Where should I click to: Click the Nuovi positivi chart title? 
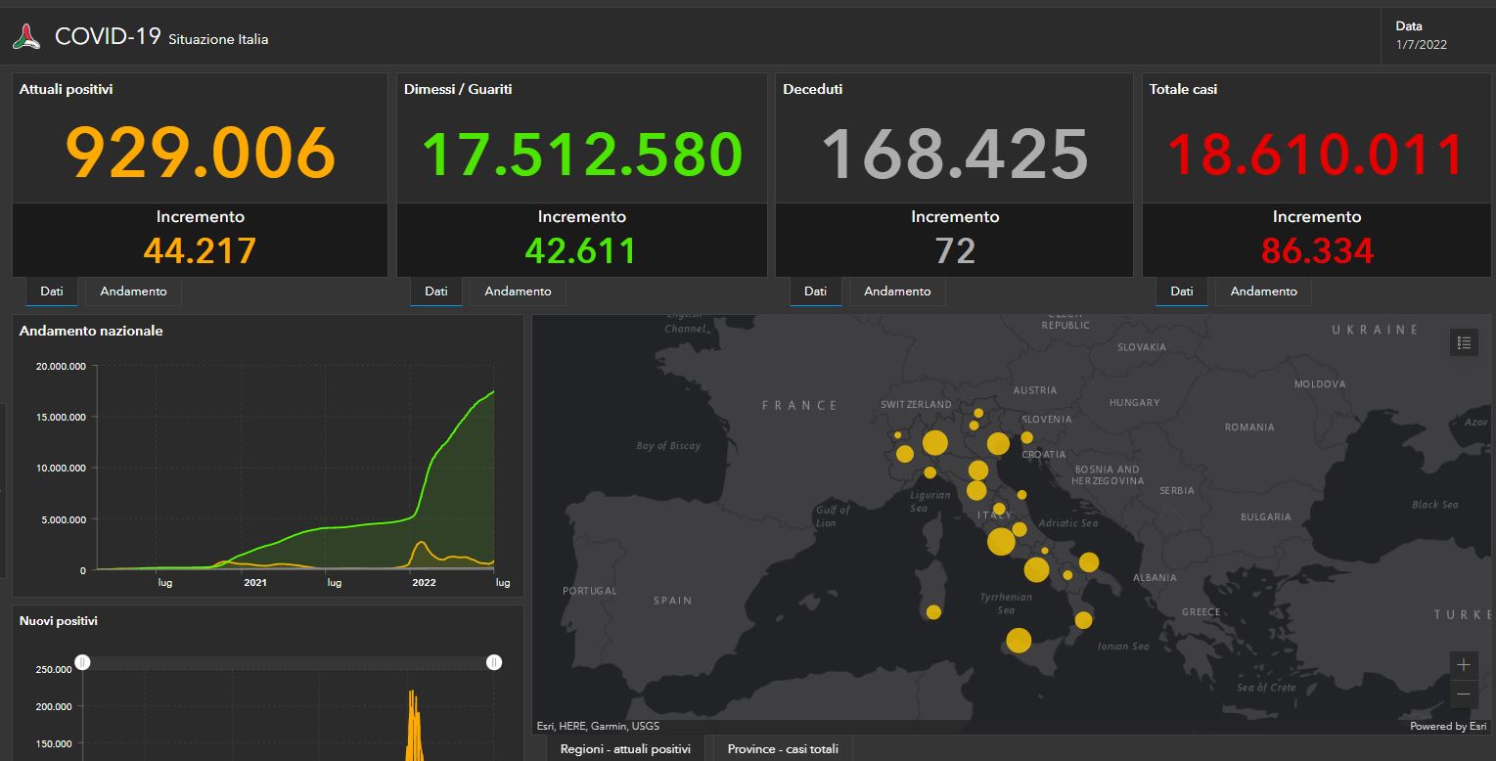pyautogui.click(x=59, y=620)
